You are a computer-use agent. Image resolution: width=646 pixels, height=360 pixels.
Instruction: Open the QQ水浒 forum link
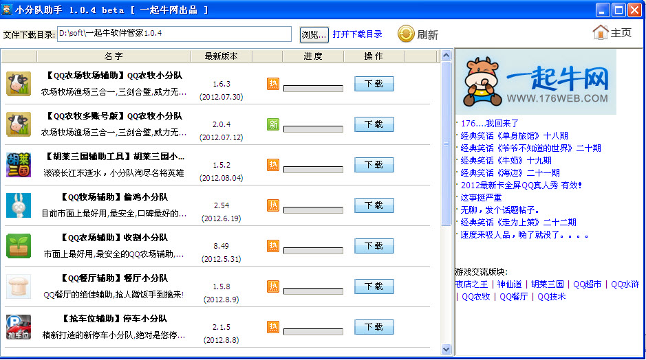tap(625, 284)
